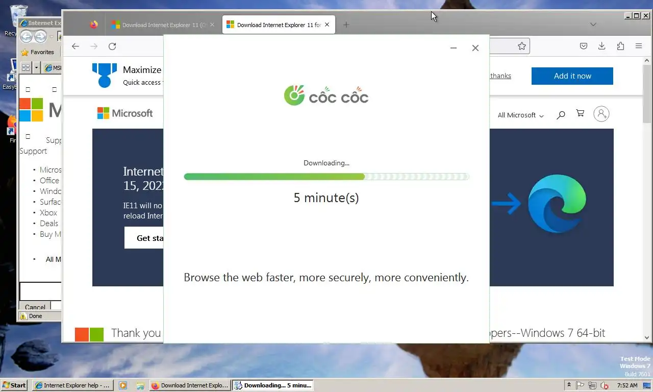Open Windows Explorer folder from taskbar
This screenshot has width=653, height=392.
coord(140,385)
